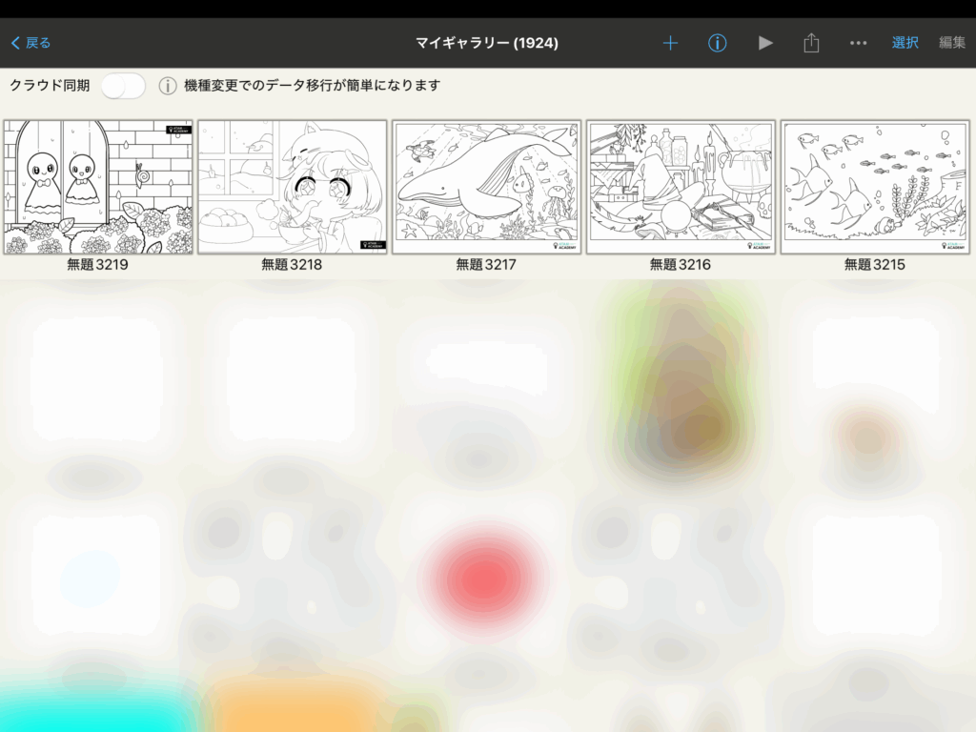Click the 無題 3217 title text label
This screenshot has width=976, height=732.
point(486,265)
